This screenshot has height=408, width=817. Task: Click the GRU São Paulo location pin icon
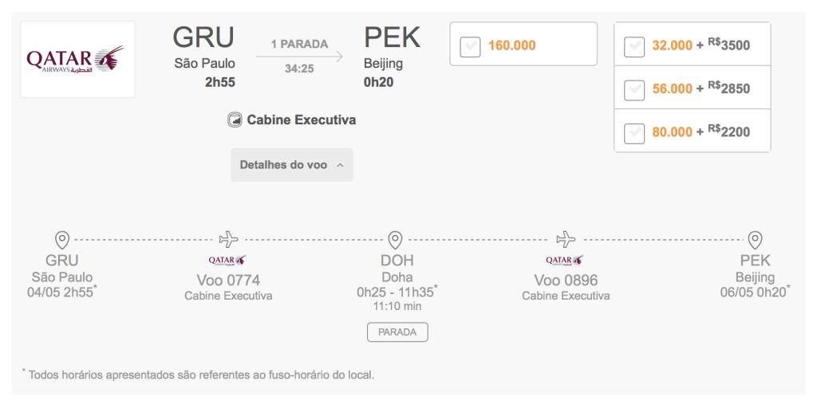tap(62, 241)
